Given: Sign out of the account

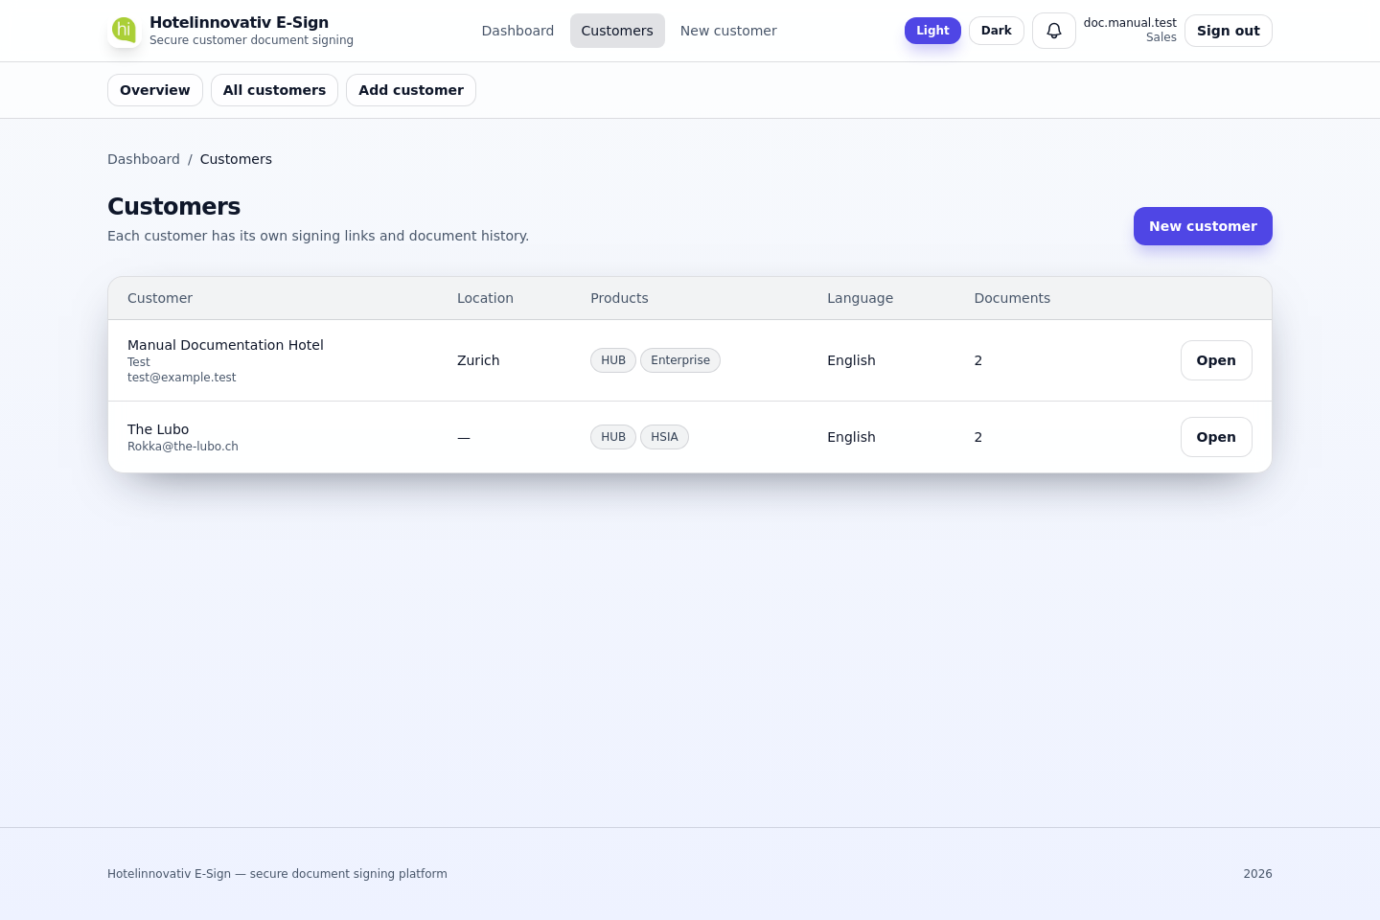Looking at the screenshot, I should [1229, 31].
